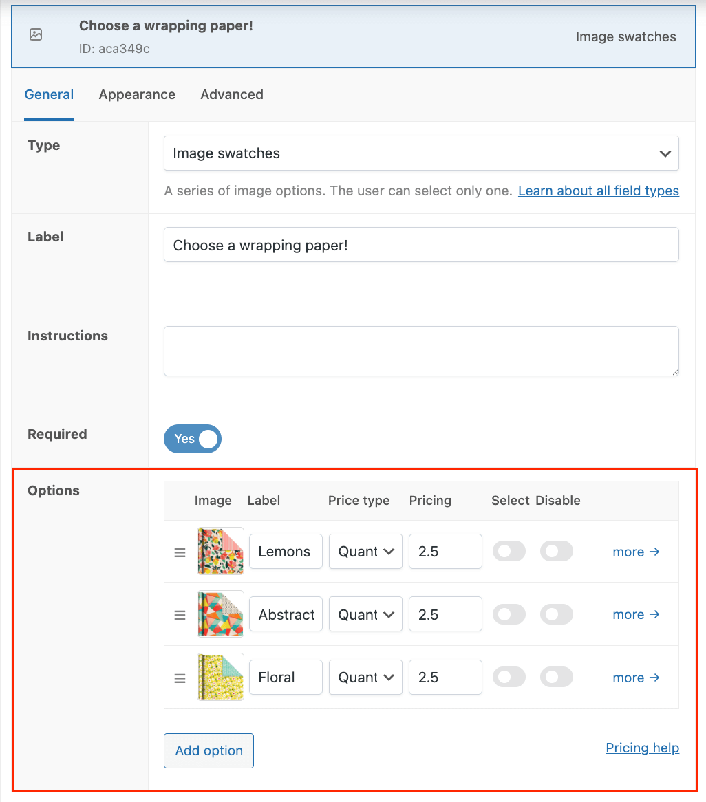706x802 pixels.
Task: Disable the Abstract option using its Disable toggle
Action: click(557, 614)
